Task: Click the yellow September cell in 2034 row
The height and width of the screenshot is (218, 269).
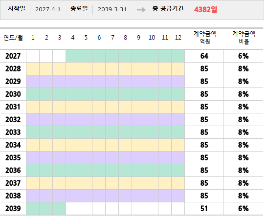Action: point(138,145)
